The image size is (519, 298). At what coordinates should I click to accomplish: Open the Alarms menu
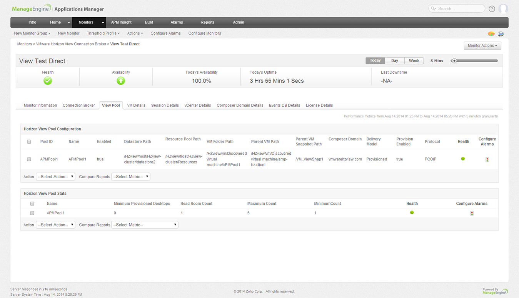(x=177, y=22)
